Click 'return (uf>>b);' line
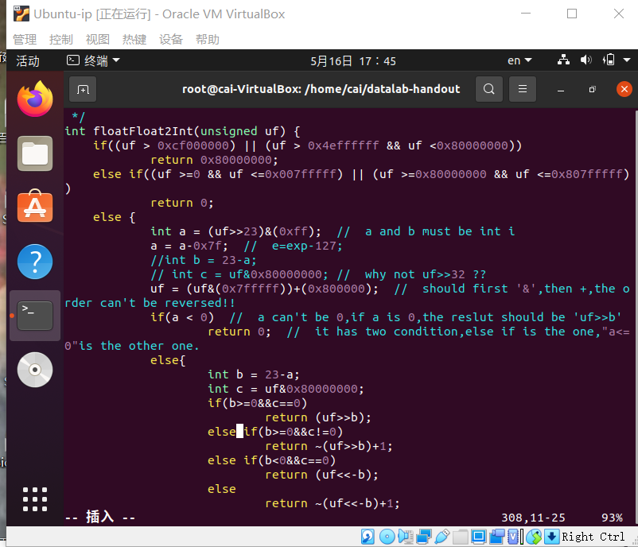 pyautogui.click(x=318, y=417)
